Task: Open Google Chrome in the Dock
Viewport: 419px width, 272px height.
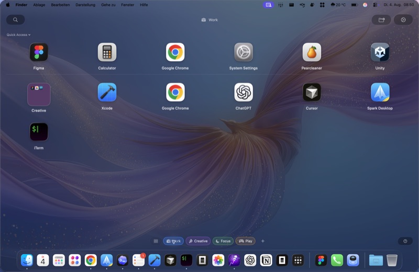Action: click(91, 260)
